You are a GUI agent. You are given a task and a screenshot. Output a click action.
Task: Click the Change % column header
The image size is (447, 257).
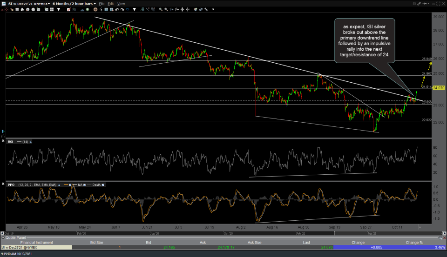[413, 243]
